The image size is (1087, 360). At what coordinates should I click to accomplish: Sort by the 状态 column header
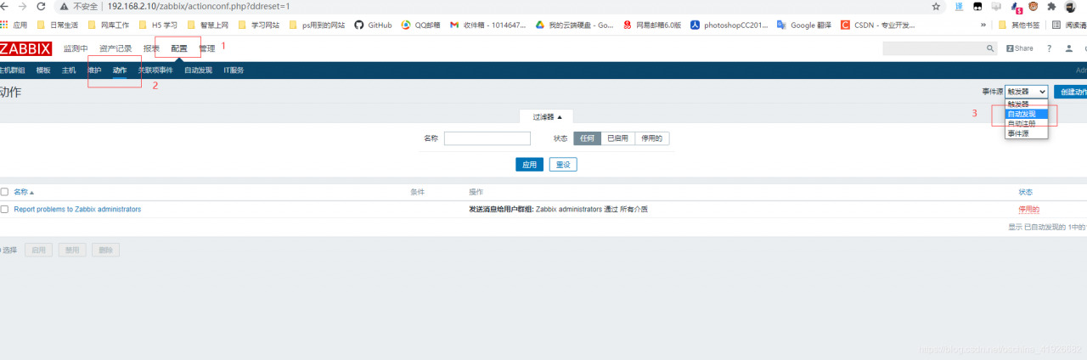1027,192
